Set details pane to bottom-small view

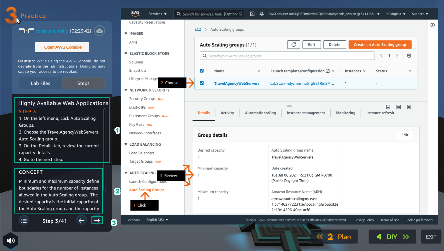(x=388, y=107)
